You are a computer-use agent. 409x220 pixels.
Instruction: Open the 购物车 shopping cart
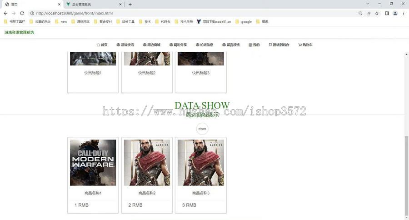coord(305,45)
